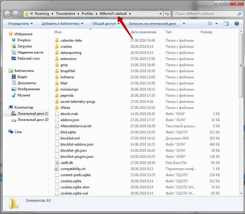Select the compatibility.ini file

click(73, 169)
